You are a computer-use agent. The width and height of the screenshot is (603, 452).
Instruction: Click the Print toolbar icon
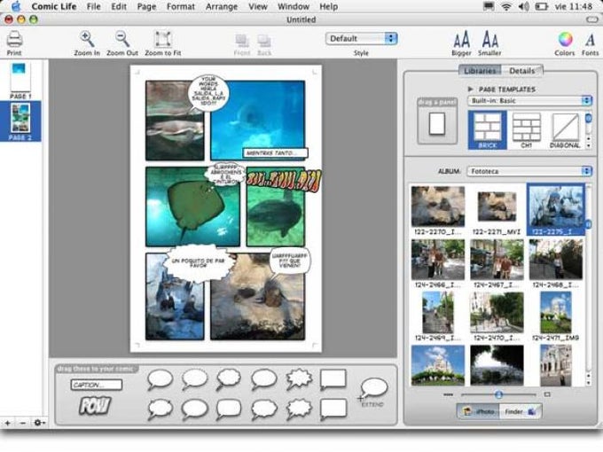14,40
